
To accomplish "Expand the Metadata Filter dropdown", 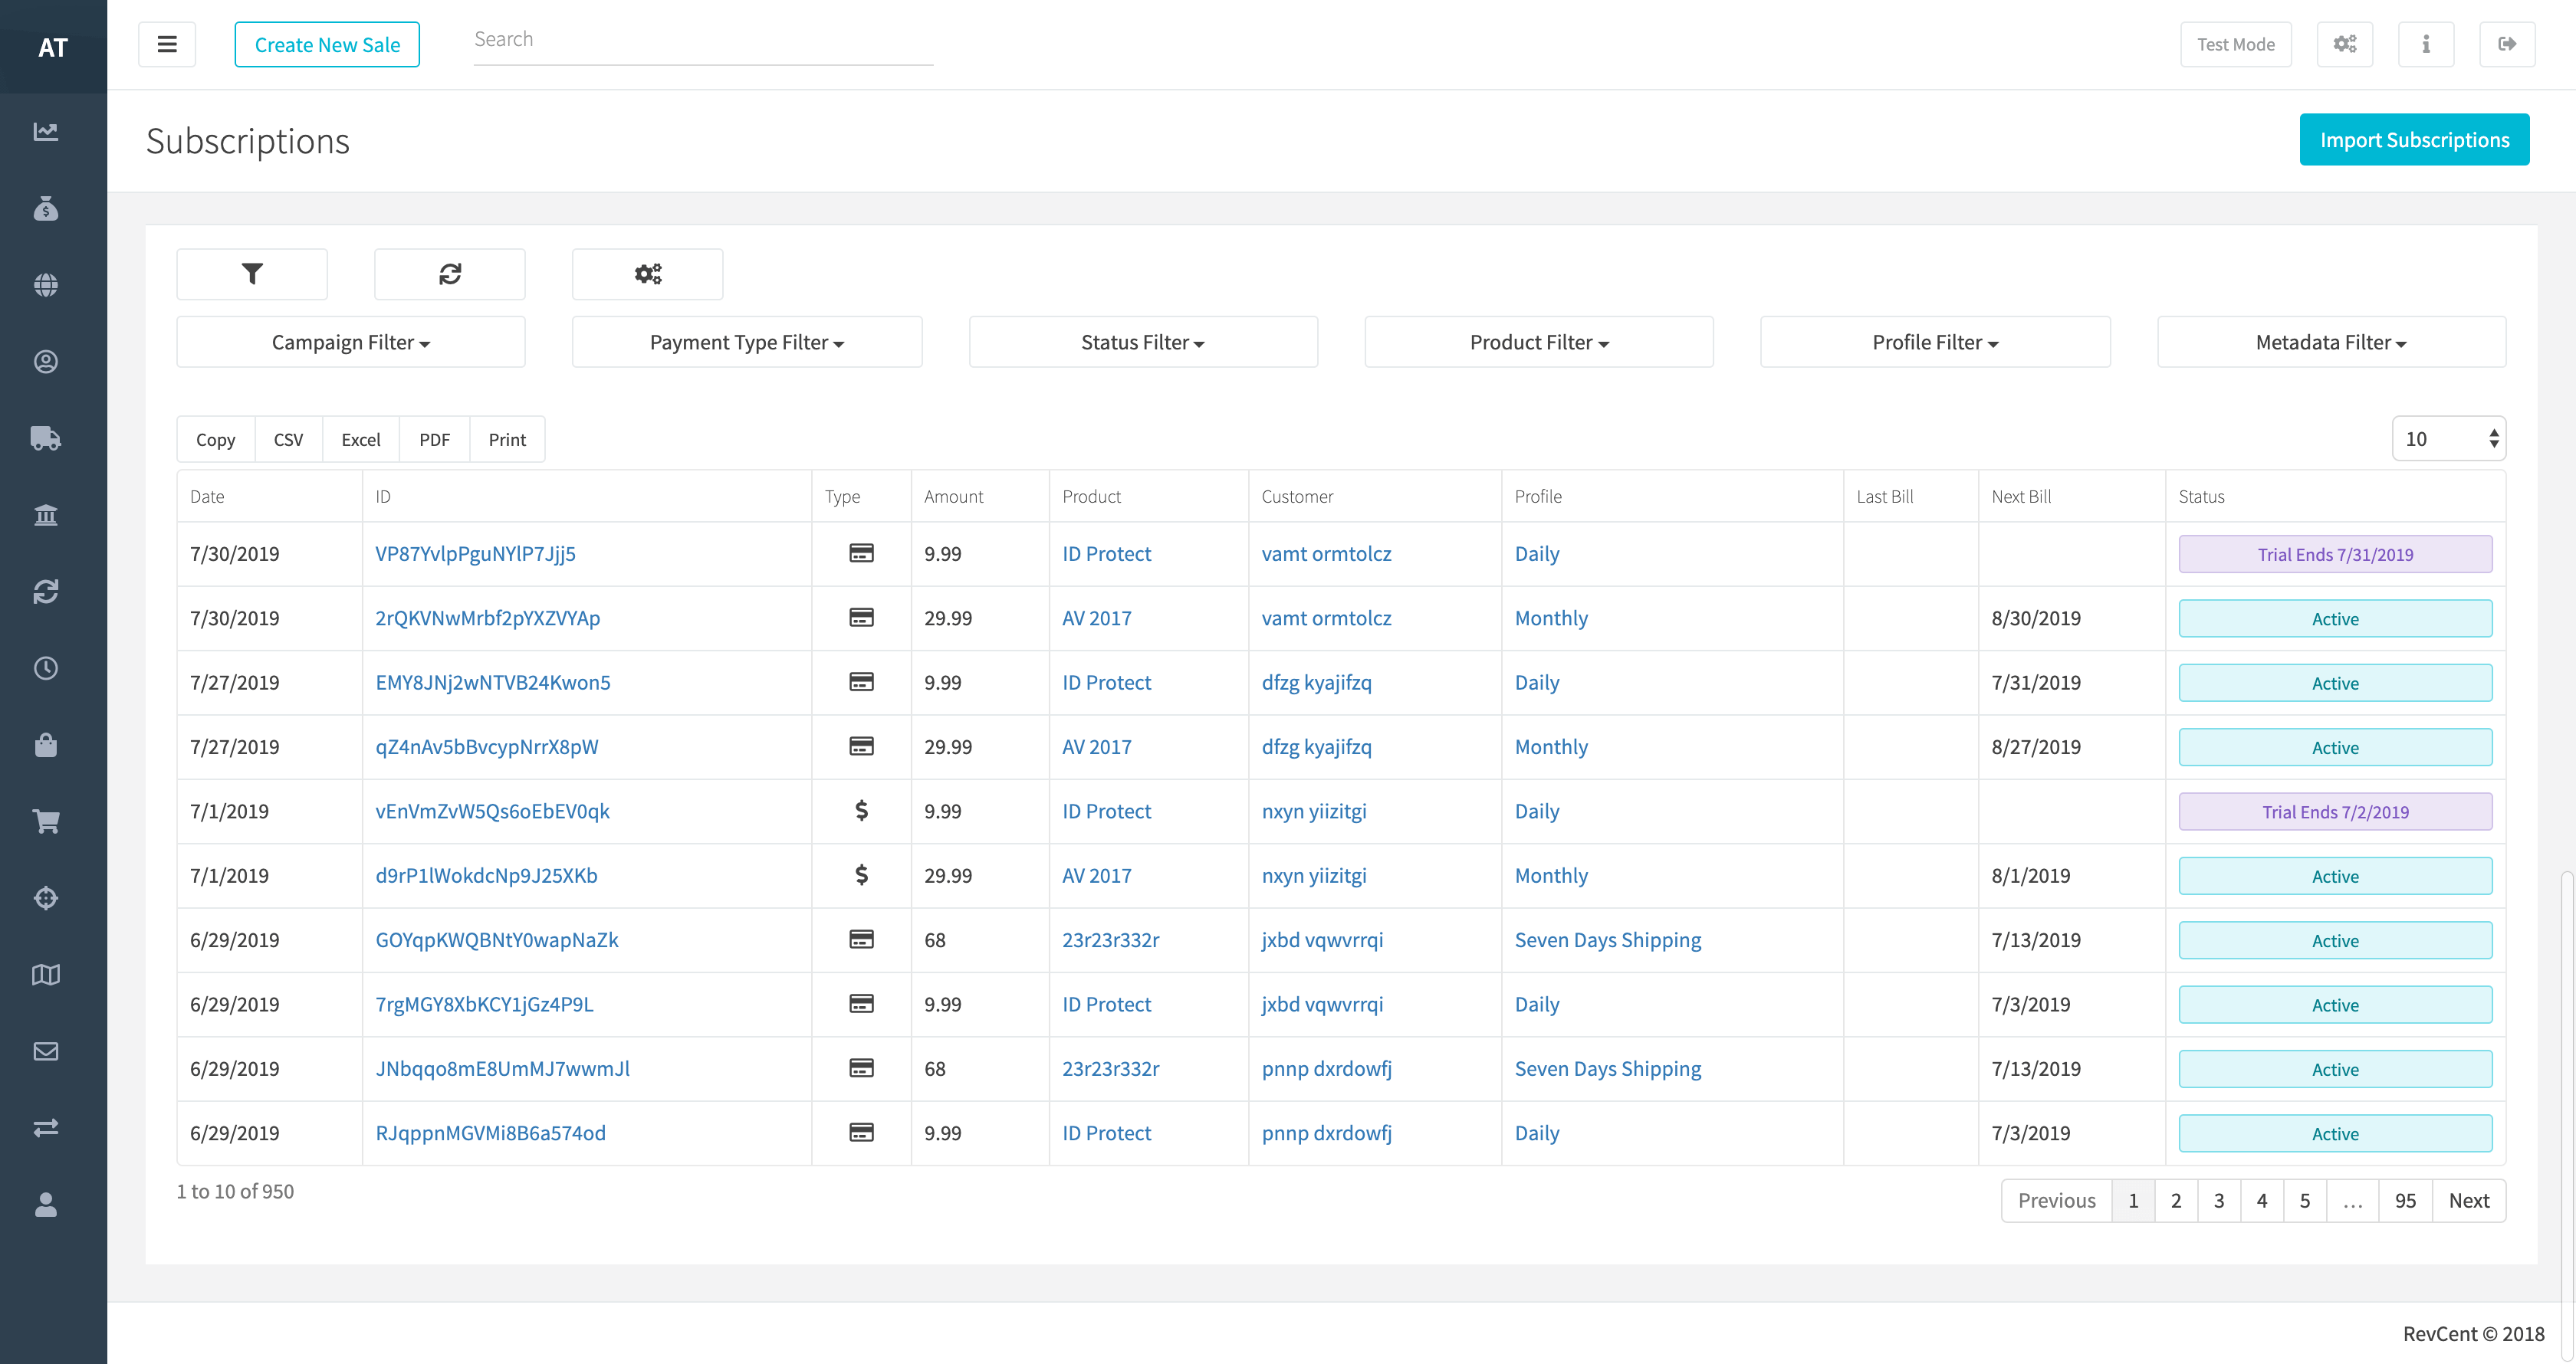I will 2330,343.
